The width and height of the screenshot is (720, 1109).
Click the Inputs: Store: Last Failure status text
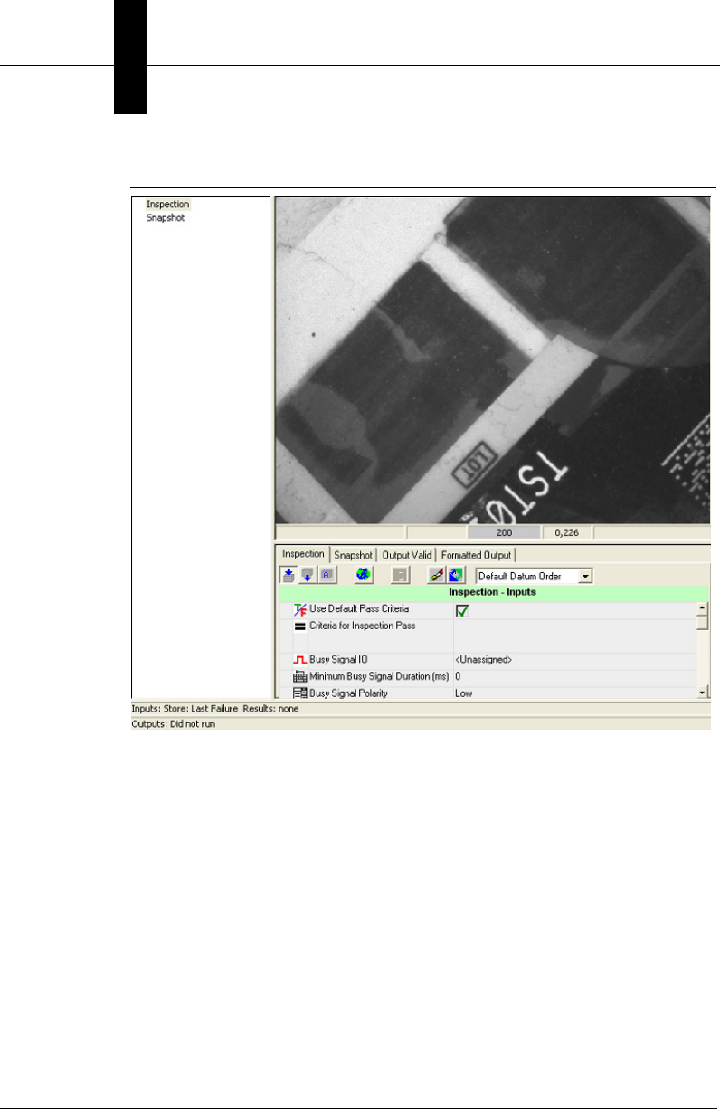point(215,709)
